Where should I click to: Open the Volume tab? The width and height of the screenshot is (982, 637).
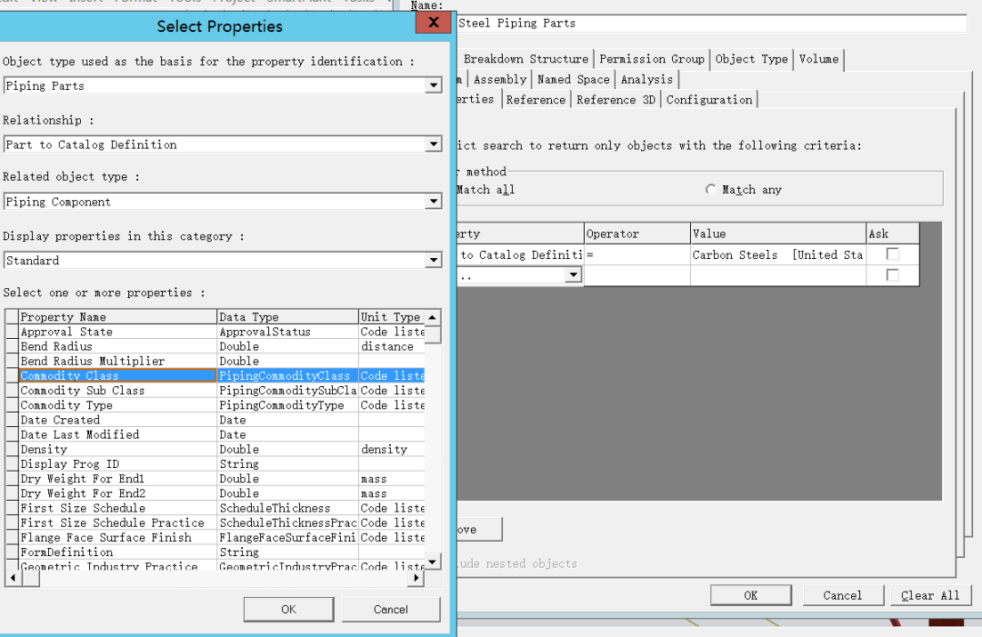(818, 59)
